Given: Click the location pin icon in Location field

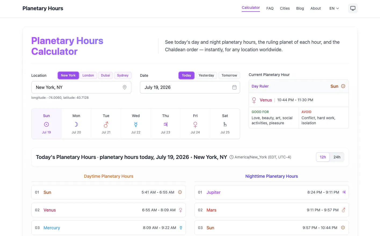Looking at the screenshot, I should click(125, 87).
